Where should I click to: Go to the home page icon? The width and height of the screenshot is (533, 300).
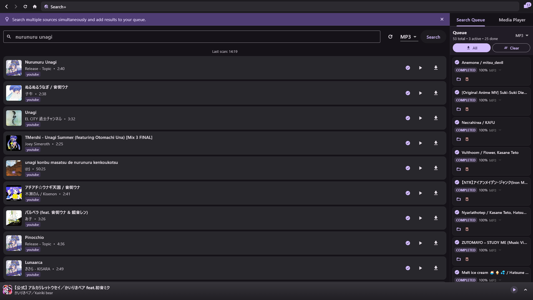pos(35,7)
